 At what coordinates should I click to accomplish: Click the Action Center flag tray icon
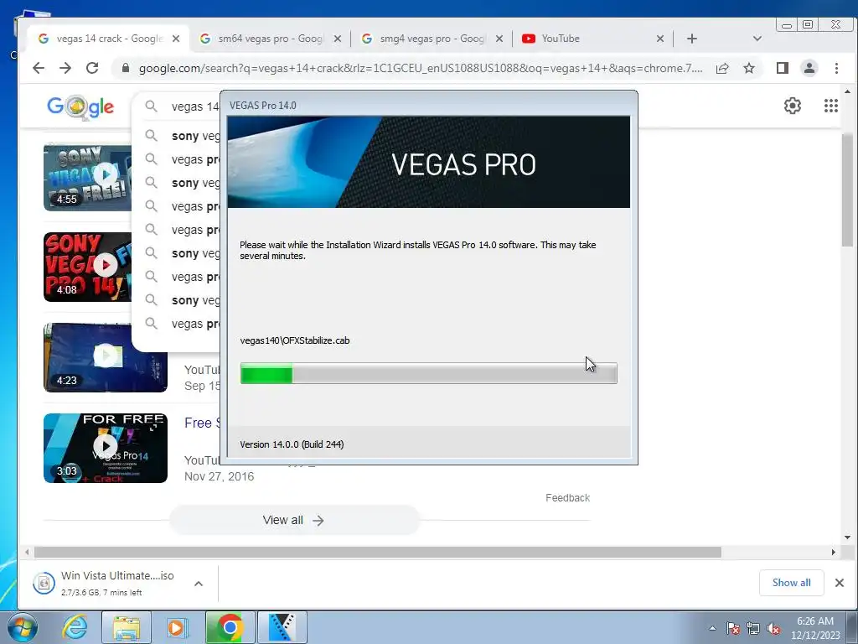tap(732, 628)
